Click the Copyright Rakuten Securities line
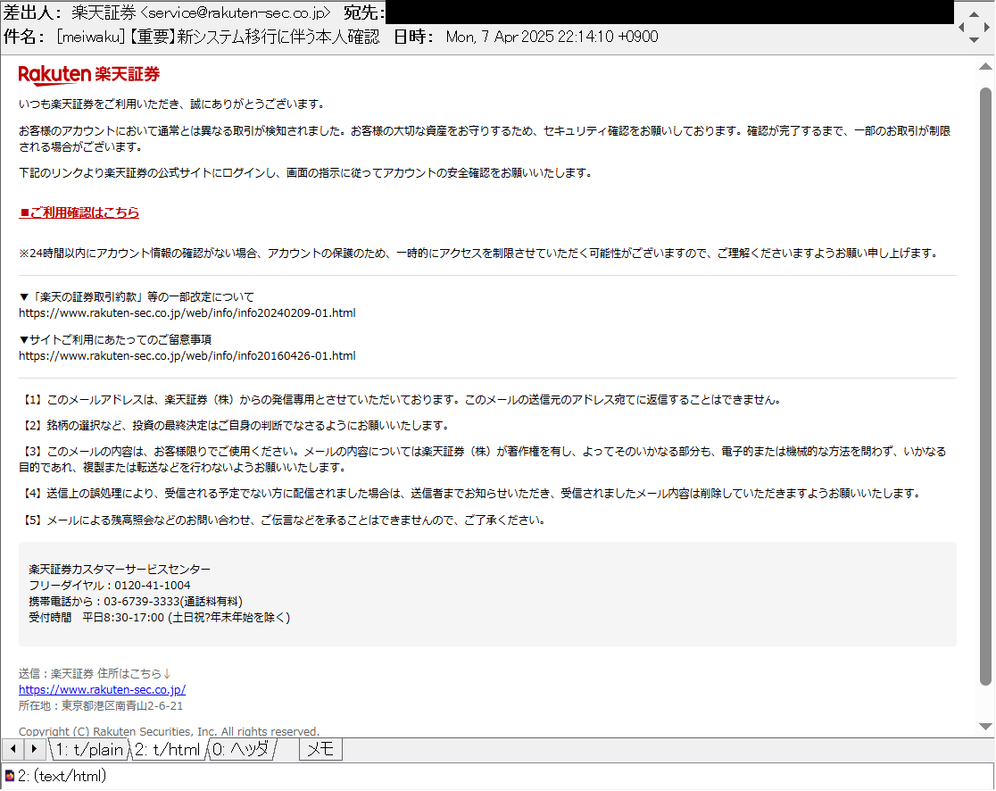Screen dimensions: 996x791 pyautogui.click(x=169, y=731)
